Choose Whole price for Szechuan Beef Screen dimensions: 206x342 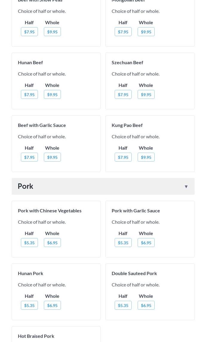tap(146, 94)
